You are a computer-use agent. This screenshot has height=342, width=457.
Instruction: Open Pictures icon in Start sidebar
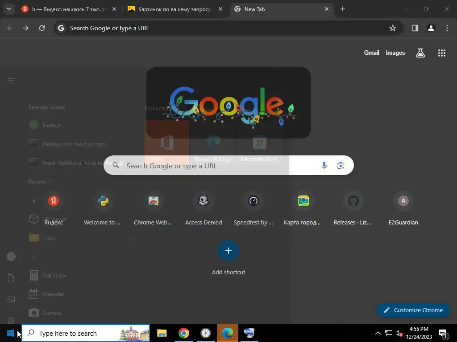pos(11,299)
